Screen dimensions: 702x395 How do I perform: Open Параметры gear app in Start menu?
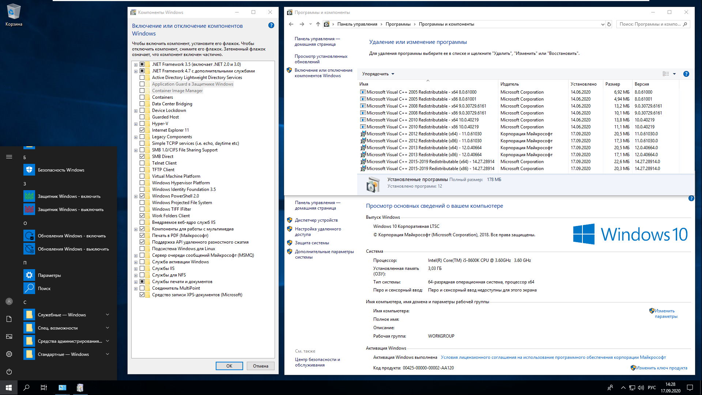pos(29,275)
